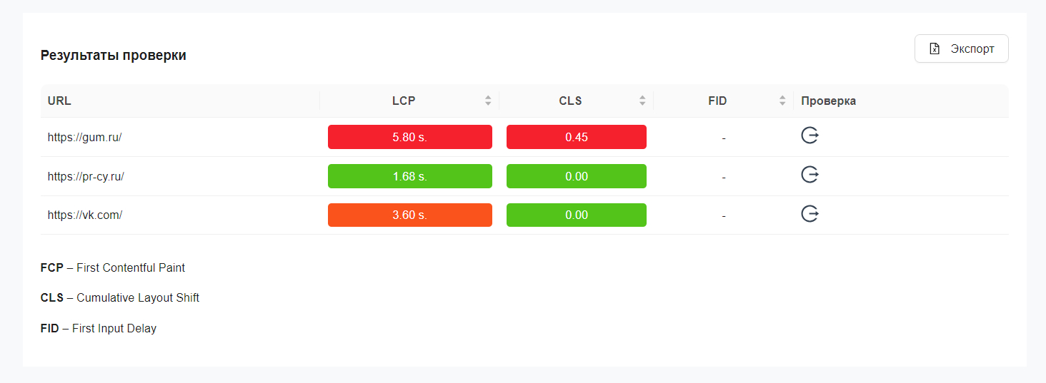Click the green 1.68 s. LCP badge

(x=409, y=176)
